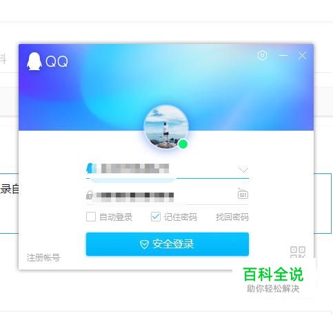
Task: Click the lock icon beside password
Action: [x=90, y=195]
